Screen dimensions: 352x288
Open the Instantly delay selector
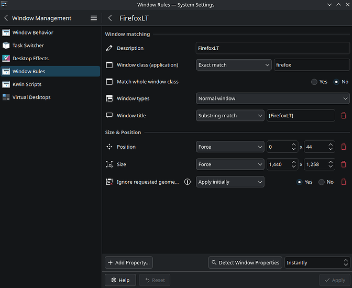point(317,263)
